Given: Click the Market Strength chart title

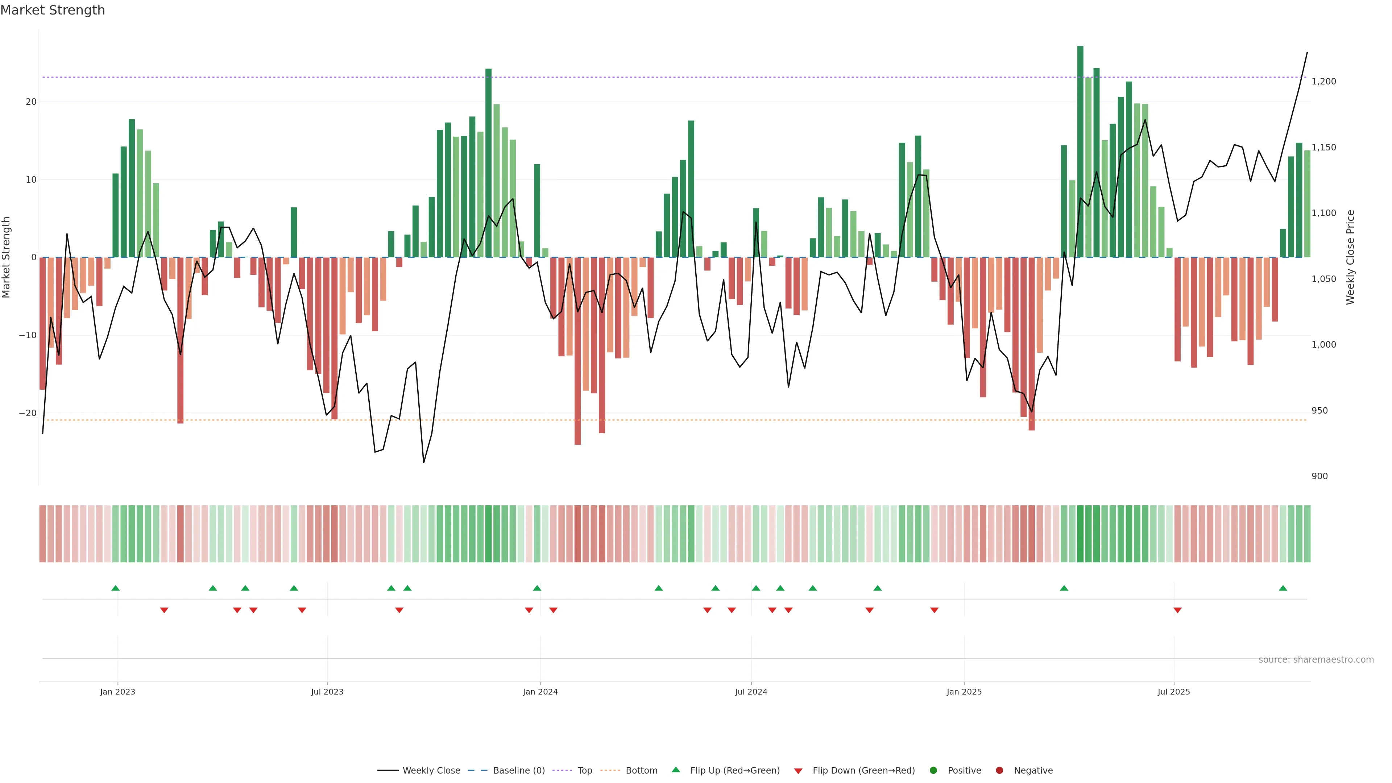Looking at the screenshot, I should 53,10.
